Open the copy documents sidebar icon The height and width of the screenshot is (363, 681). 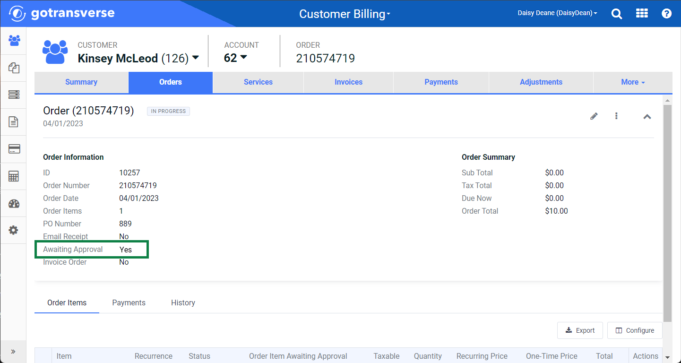[x=14, y=68]
